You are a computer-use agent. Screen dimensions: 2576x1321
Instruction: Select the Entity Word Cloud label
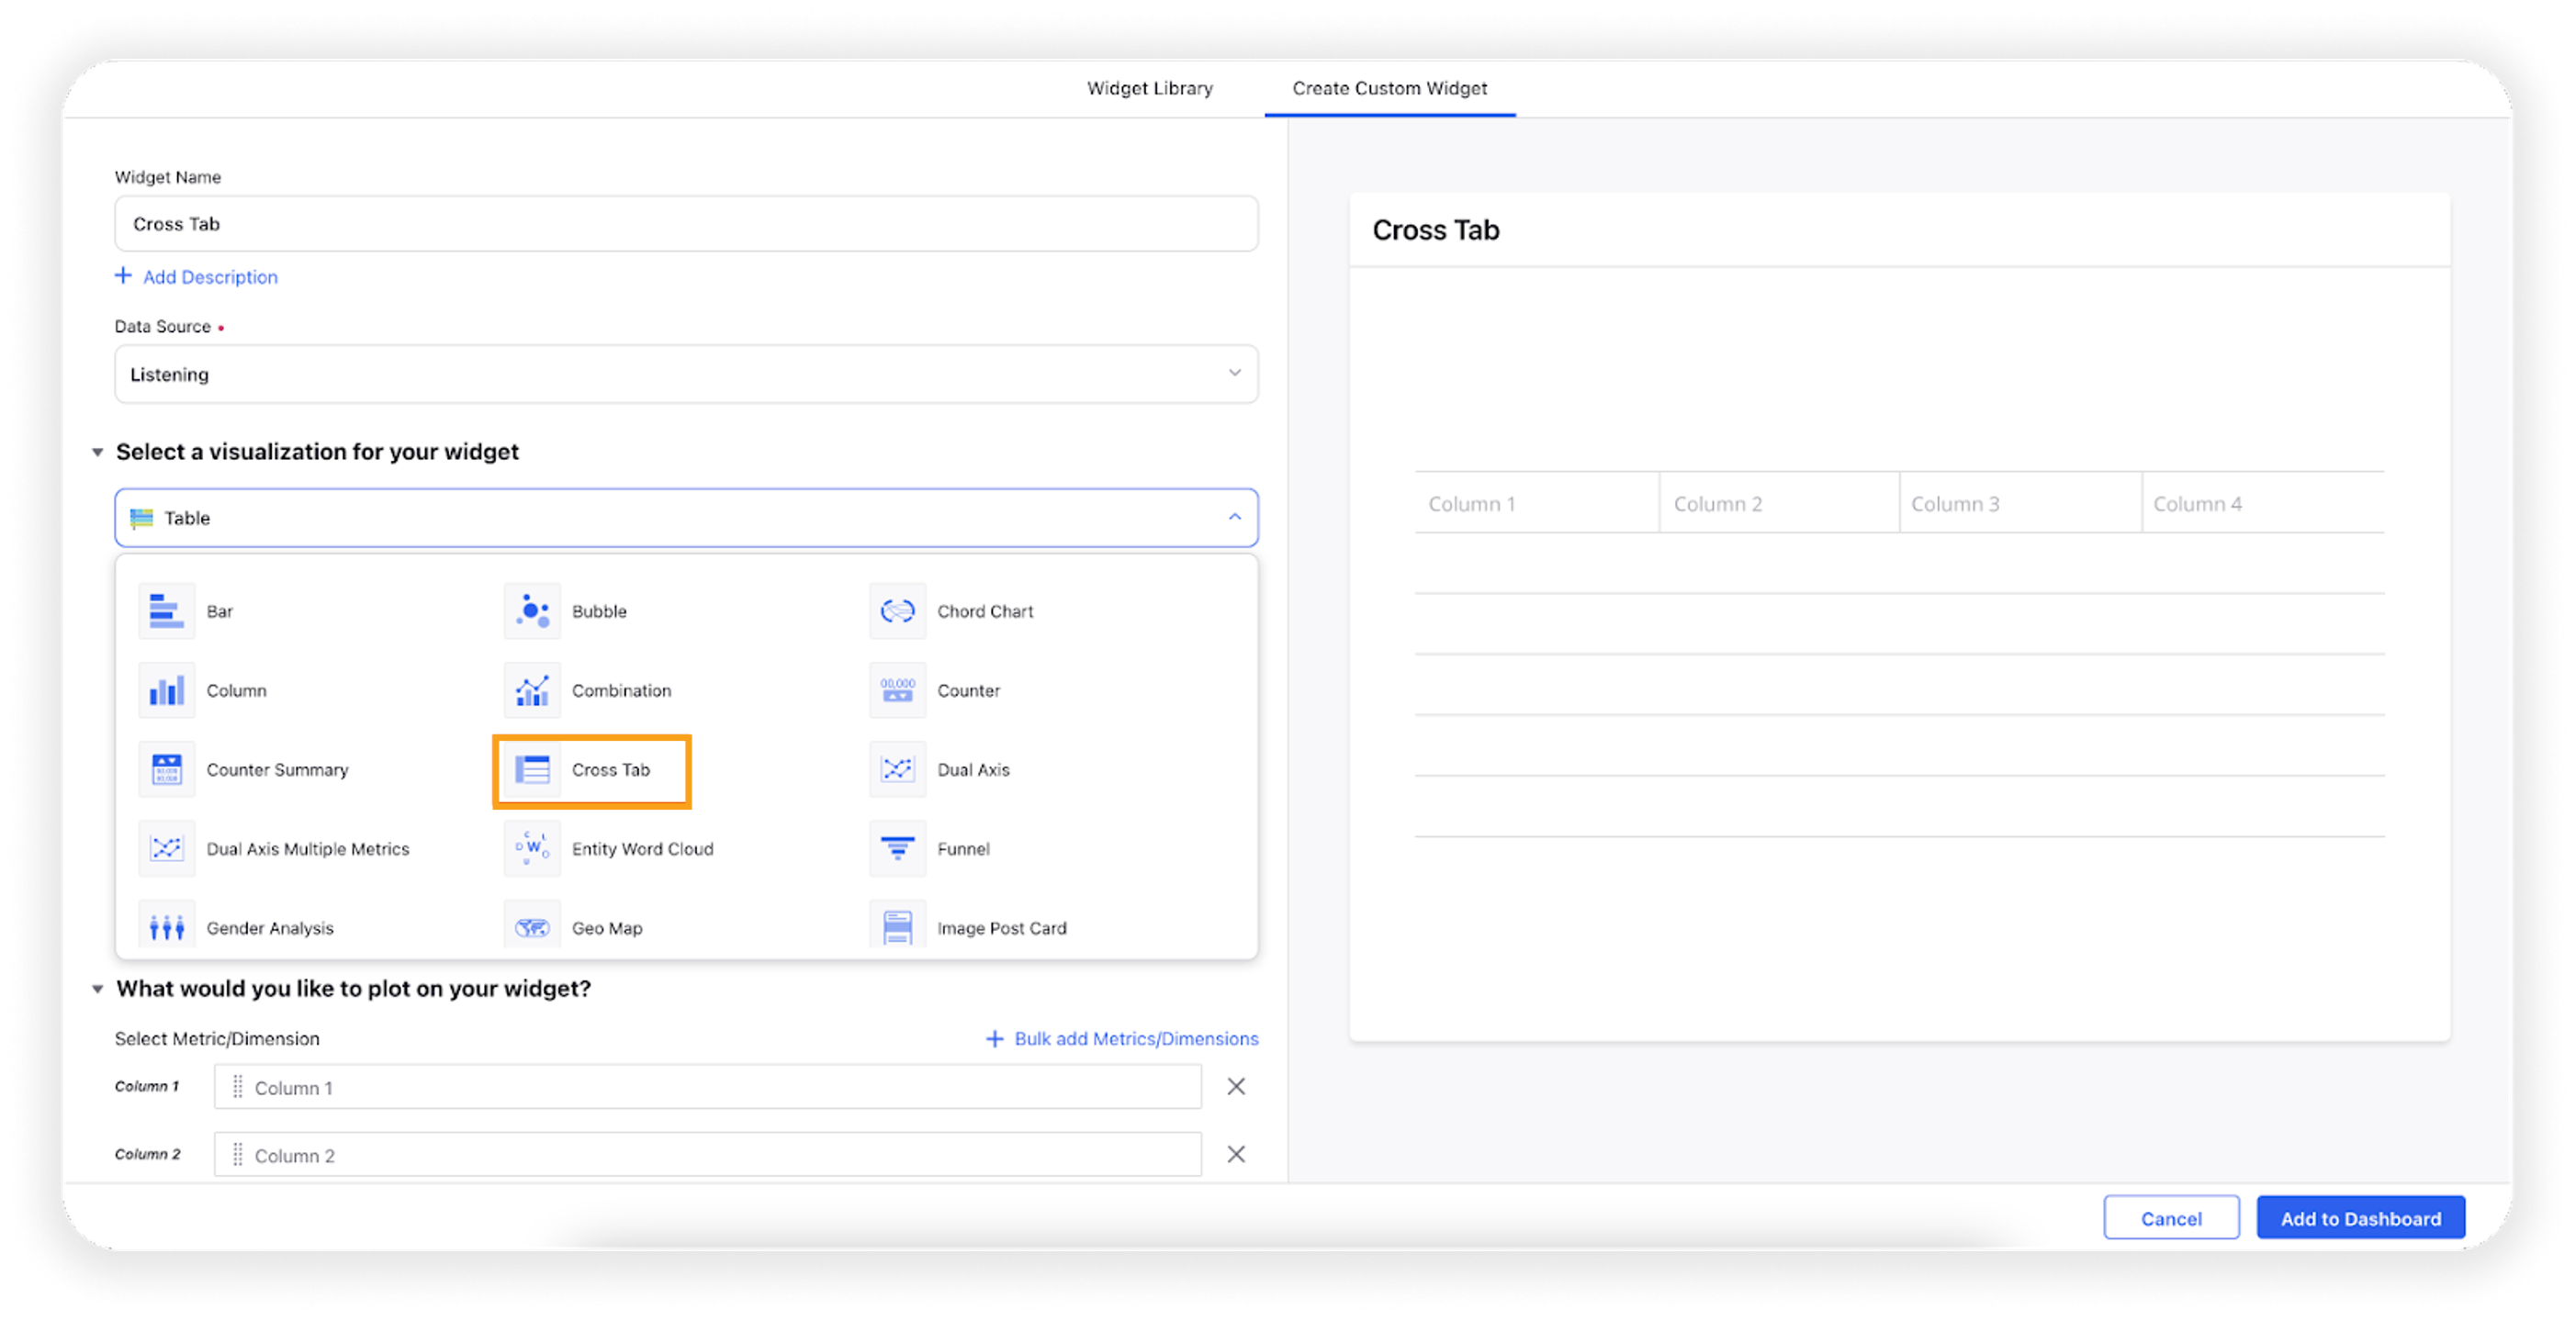coord(642,848)
